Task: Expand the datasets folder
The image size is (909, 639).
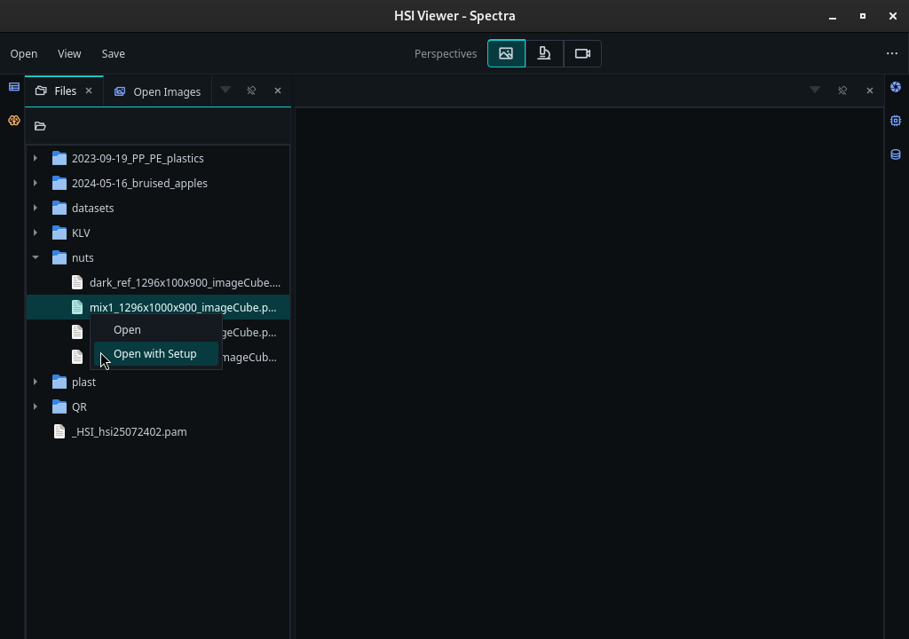Action: 36,208
